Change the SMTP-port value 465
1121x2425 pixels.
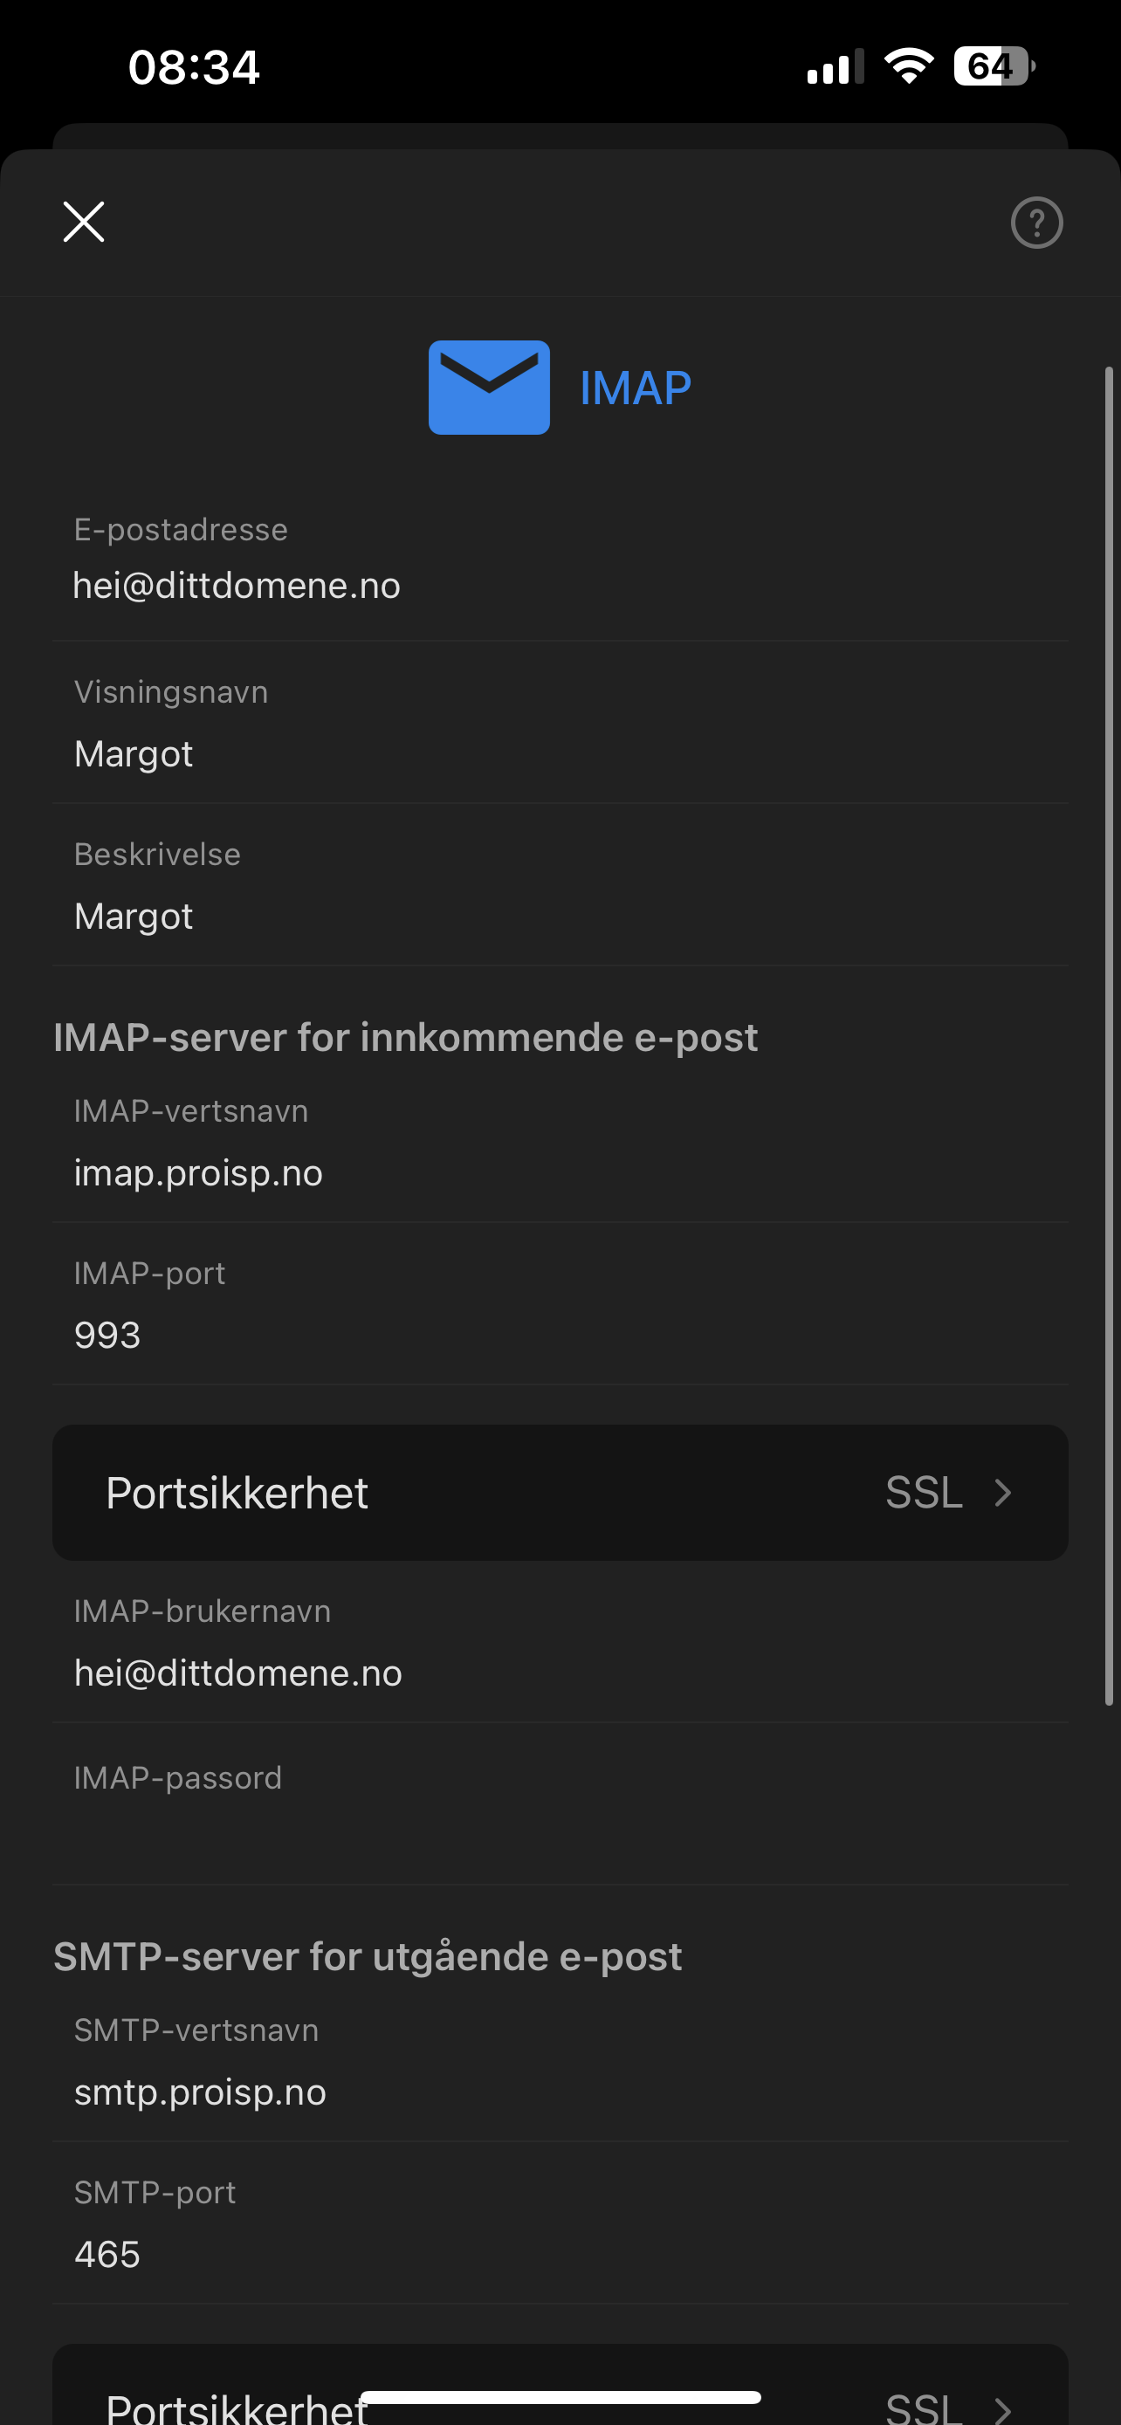tap(560, 2223)
